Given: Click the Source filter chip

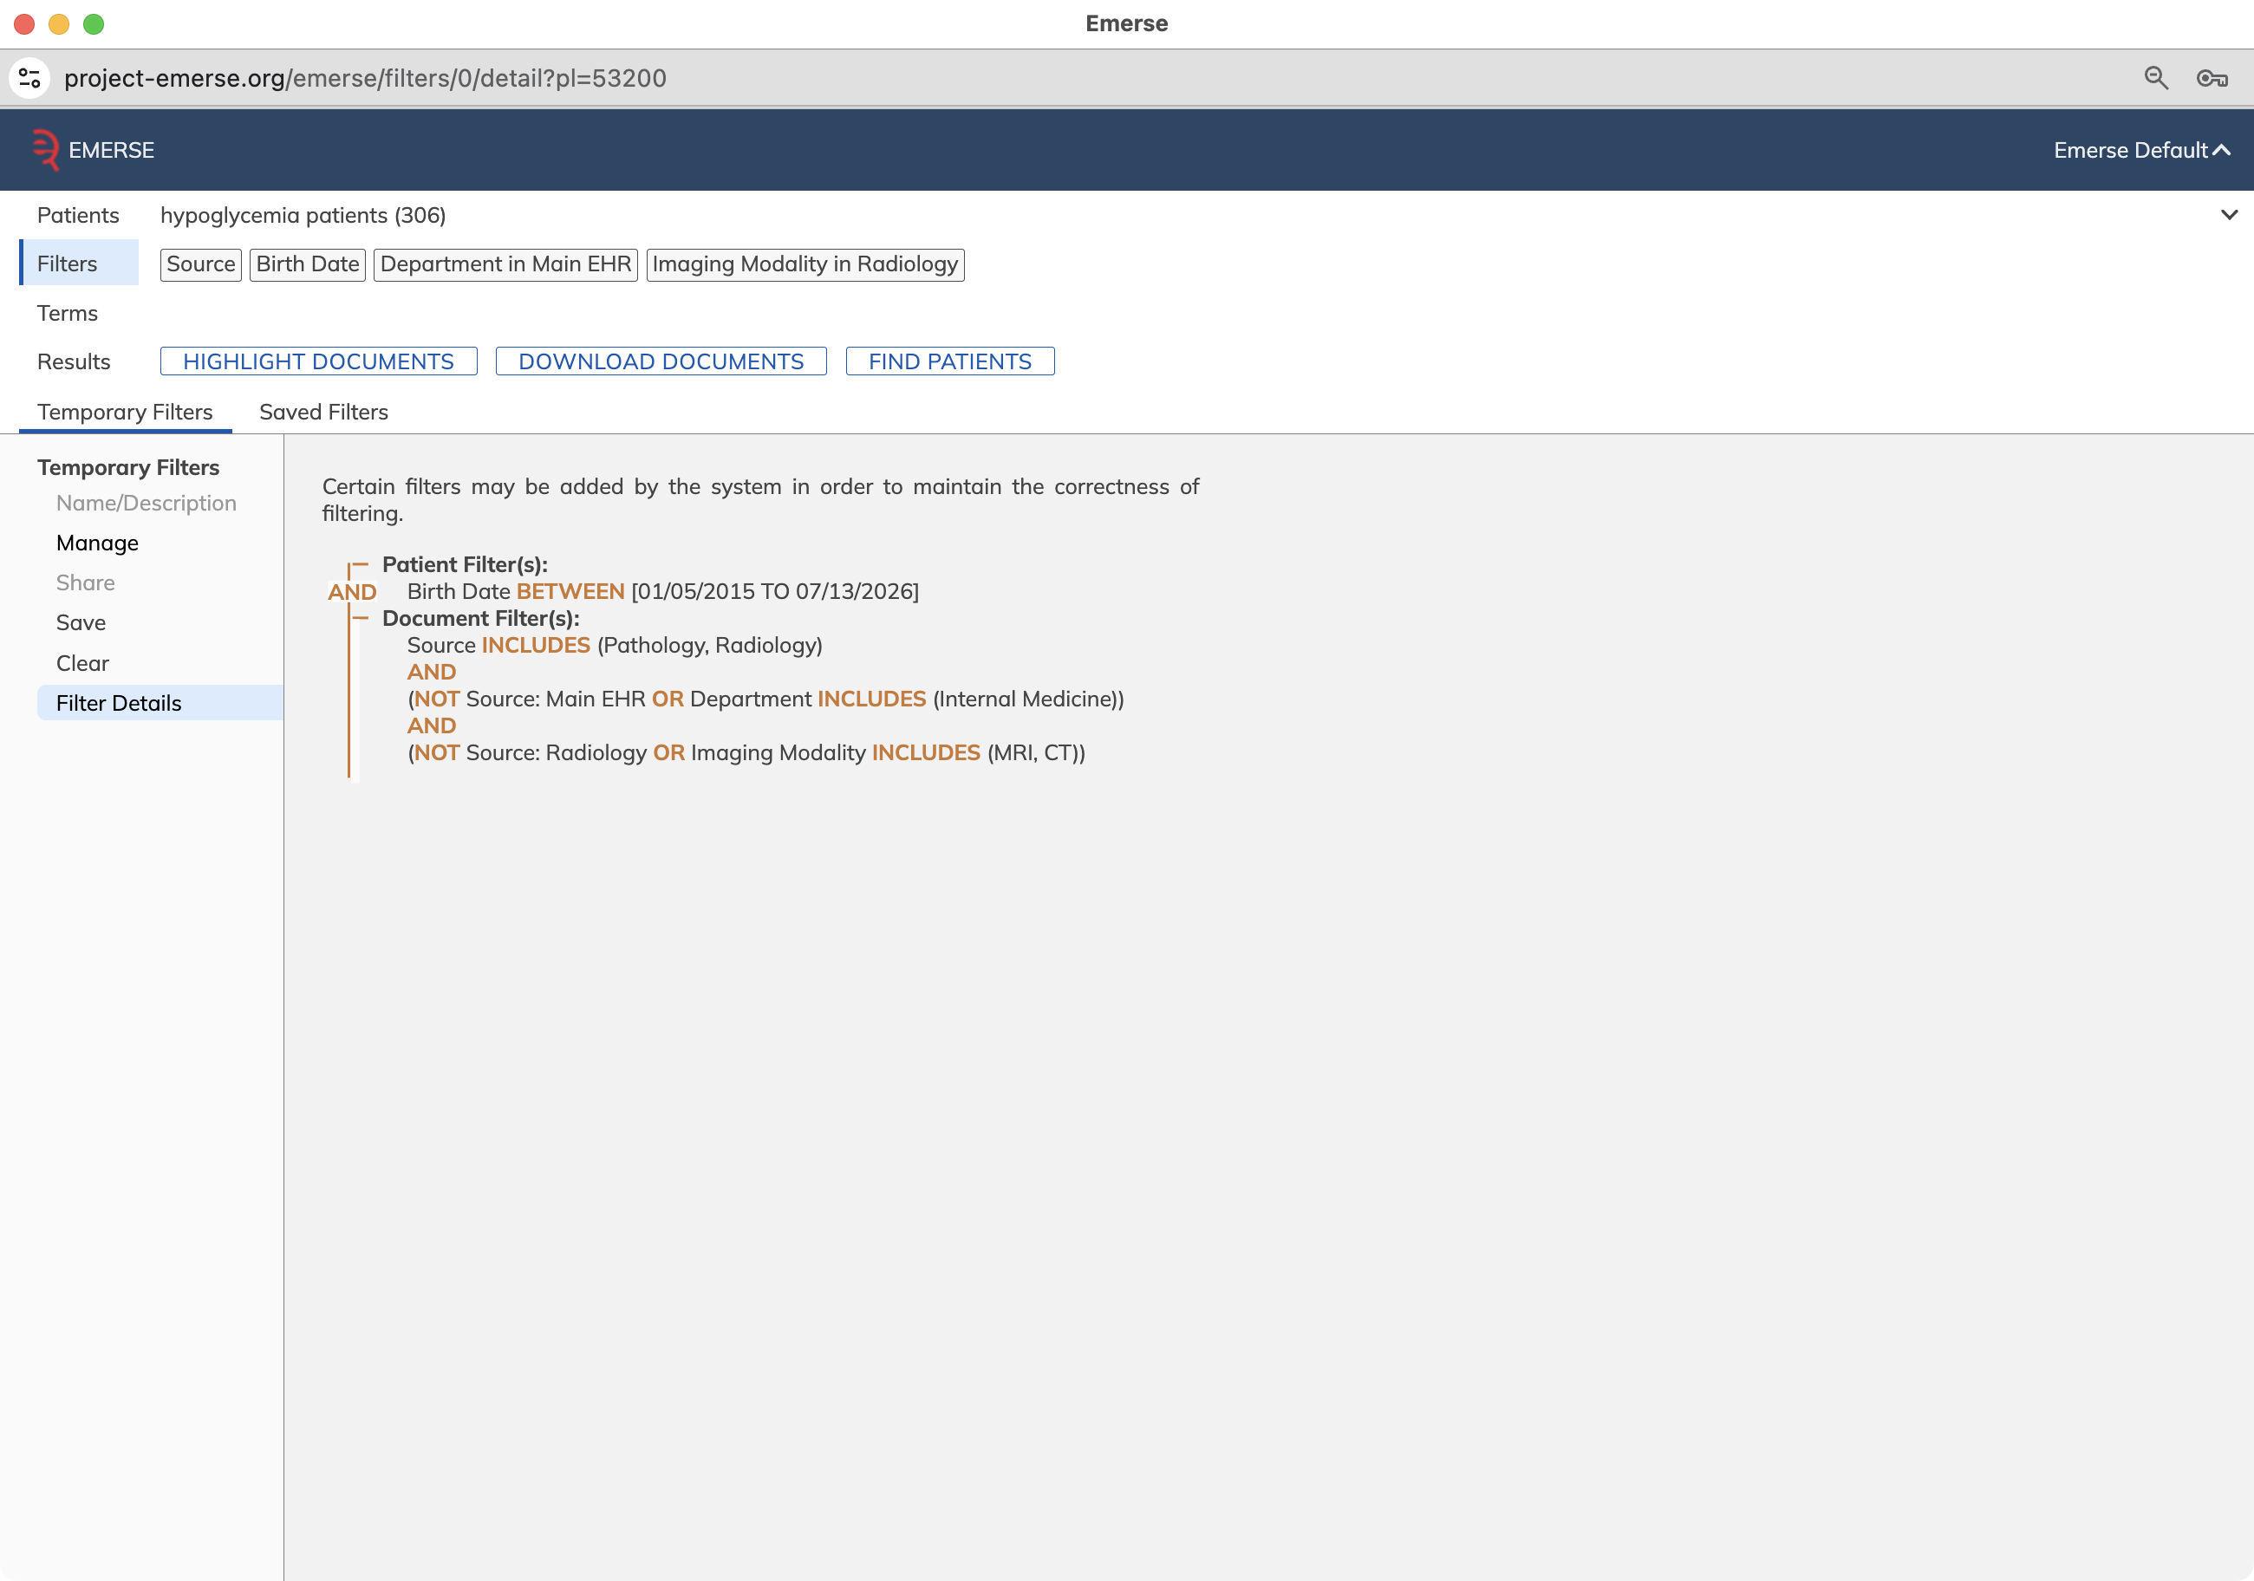Looking at the screenshot, I should (x=200, y=264).
